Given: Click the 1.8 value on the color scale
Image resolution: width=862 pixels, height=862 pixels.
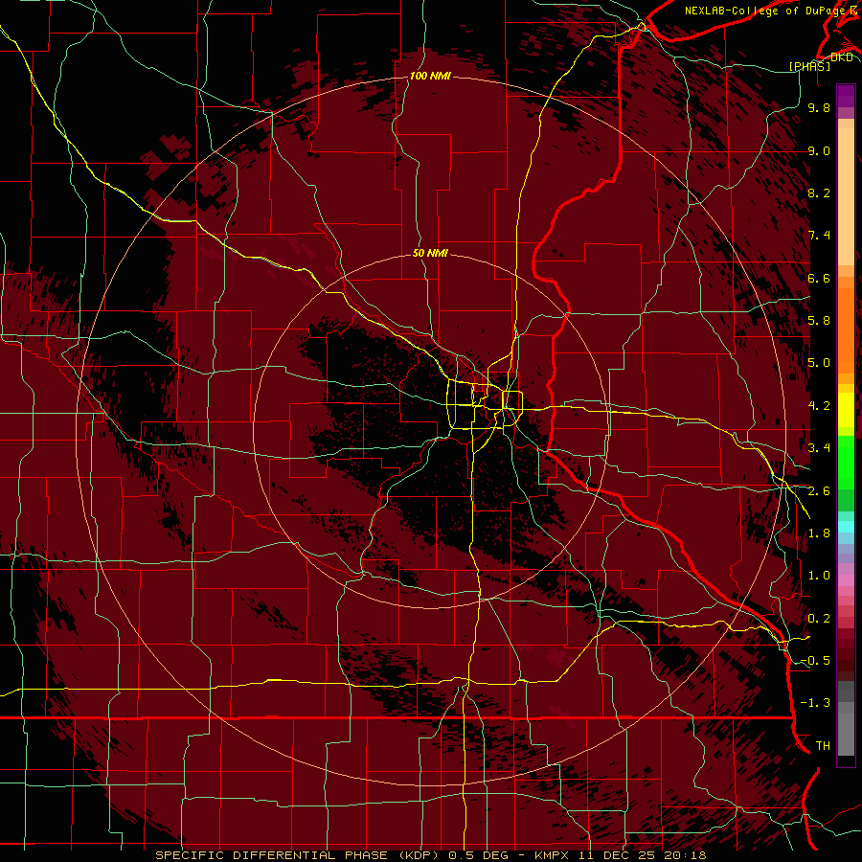Looking at the screenshot, I should [819, 533].
